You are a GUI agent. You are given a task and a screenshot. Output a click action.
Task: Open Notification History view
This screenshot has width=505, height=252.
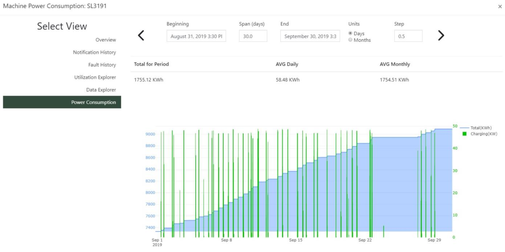[94, 52]
